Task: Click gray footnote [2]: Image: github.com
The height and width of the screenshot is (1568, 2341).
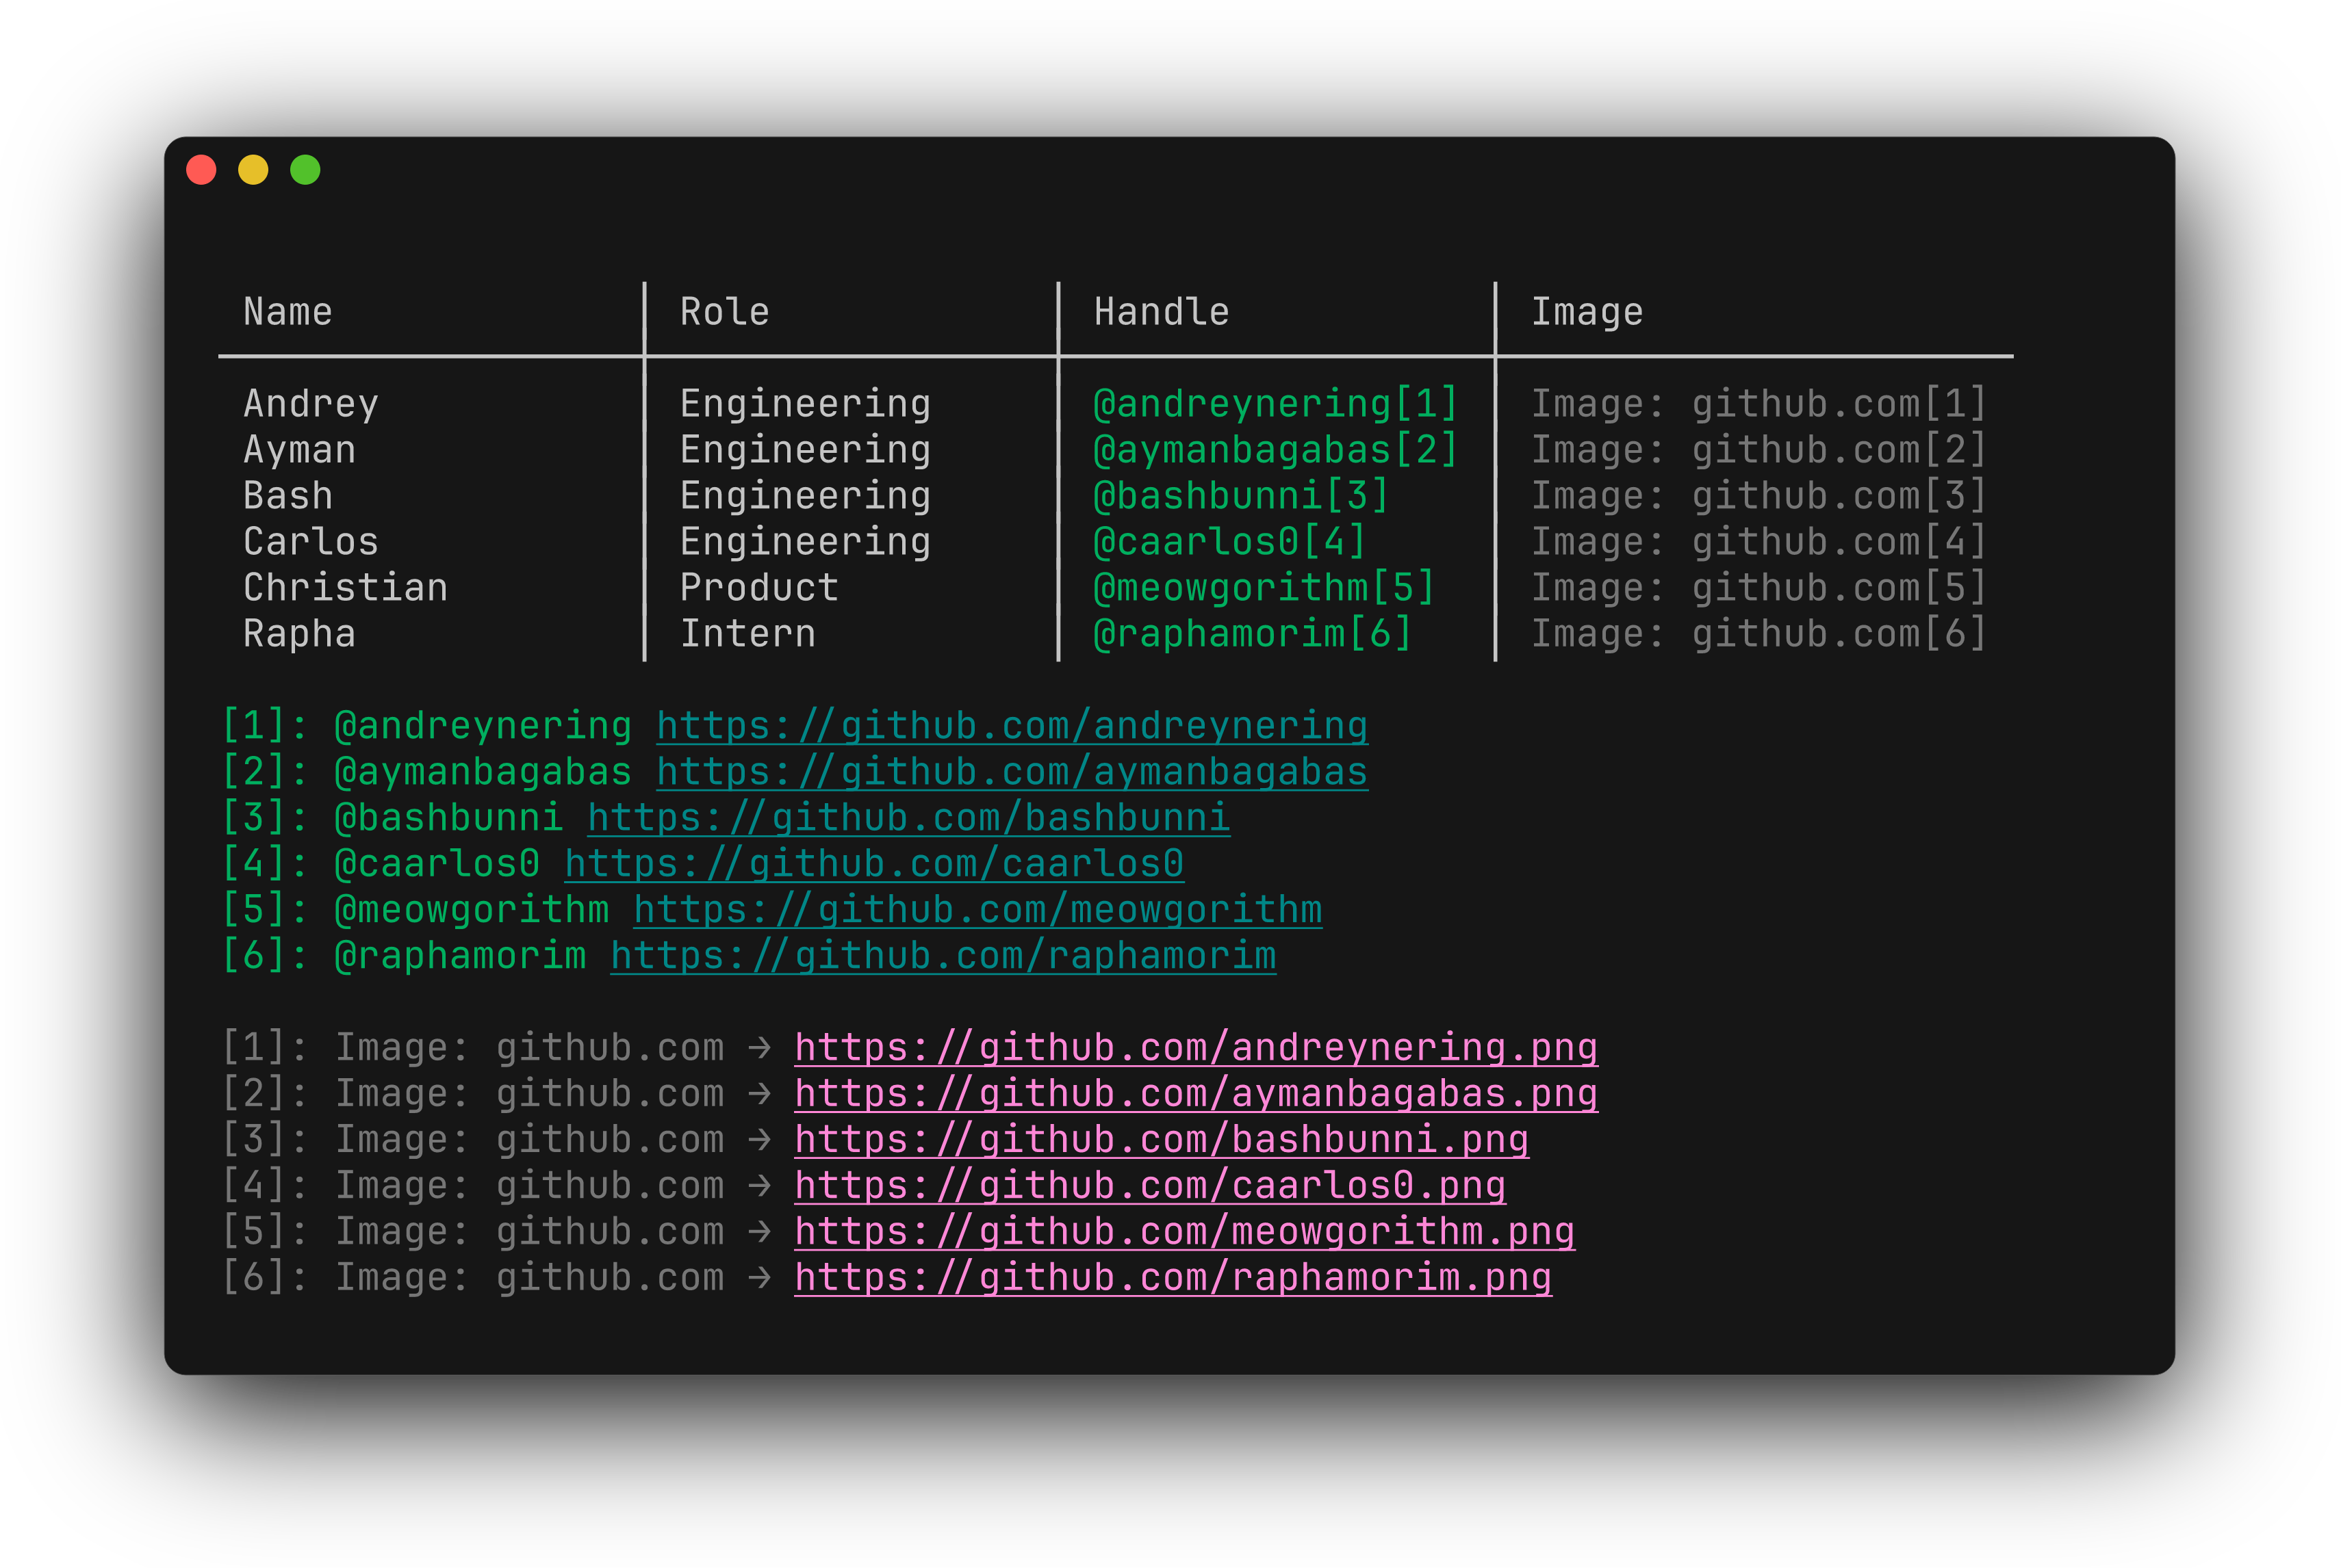Action: pos(472,1094)
